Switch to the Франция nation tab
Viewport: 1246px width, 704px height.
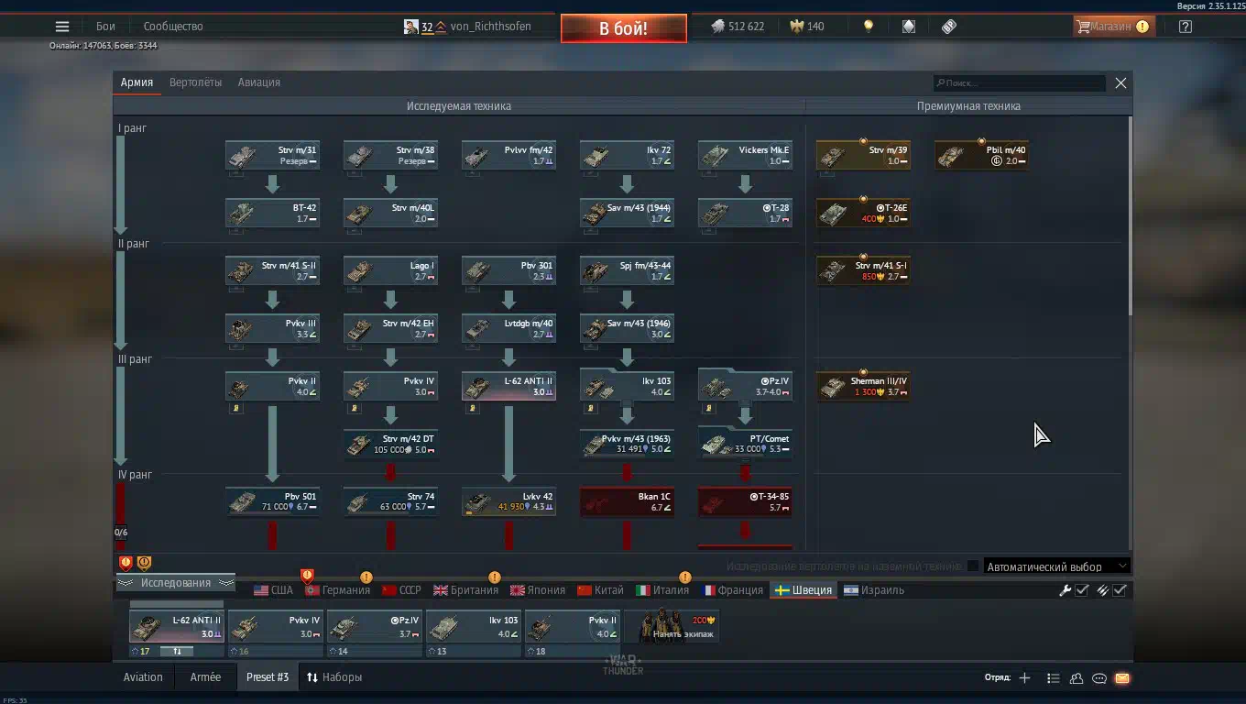(733, 590)
